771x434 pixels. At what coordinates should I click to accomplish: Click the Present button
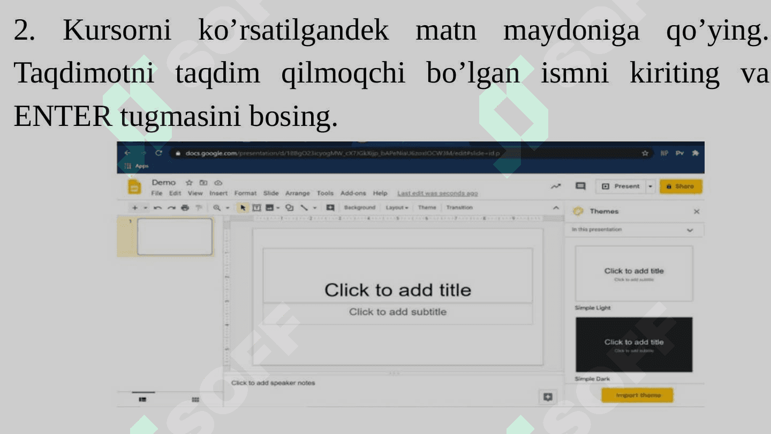point(621,186)
